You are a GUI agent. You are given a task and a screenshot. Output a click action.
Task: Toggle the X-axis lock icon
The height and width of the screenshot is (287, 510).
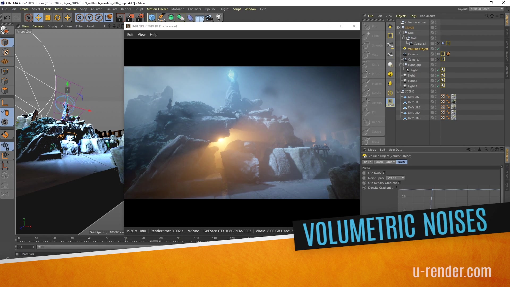click(x=79, y=18)
